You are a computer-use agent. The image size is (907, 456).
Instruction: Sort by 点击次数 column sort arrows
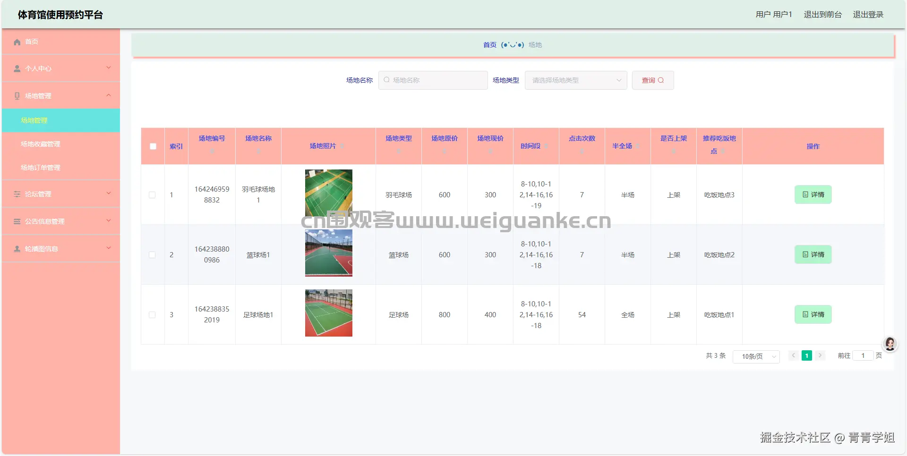tap(582, 151)
